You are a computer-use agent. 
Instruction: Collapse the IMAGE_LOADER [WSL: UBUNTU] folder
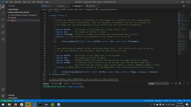coord(23,12)
